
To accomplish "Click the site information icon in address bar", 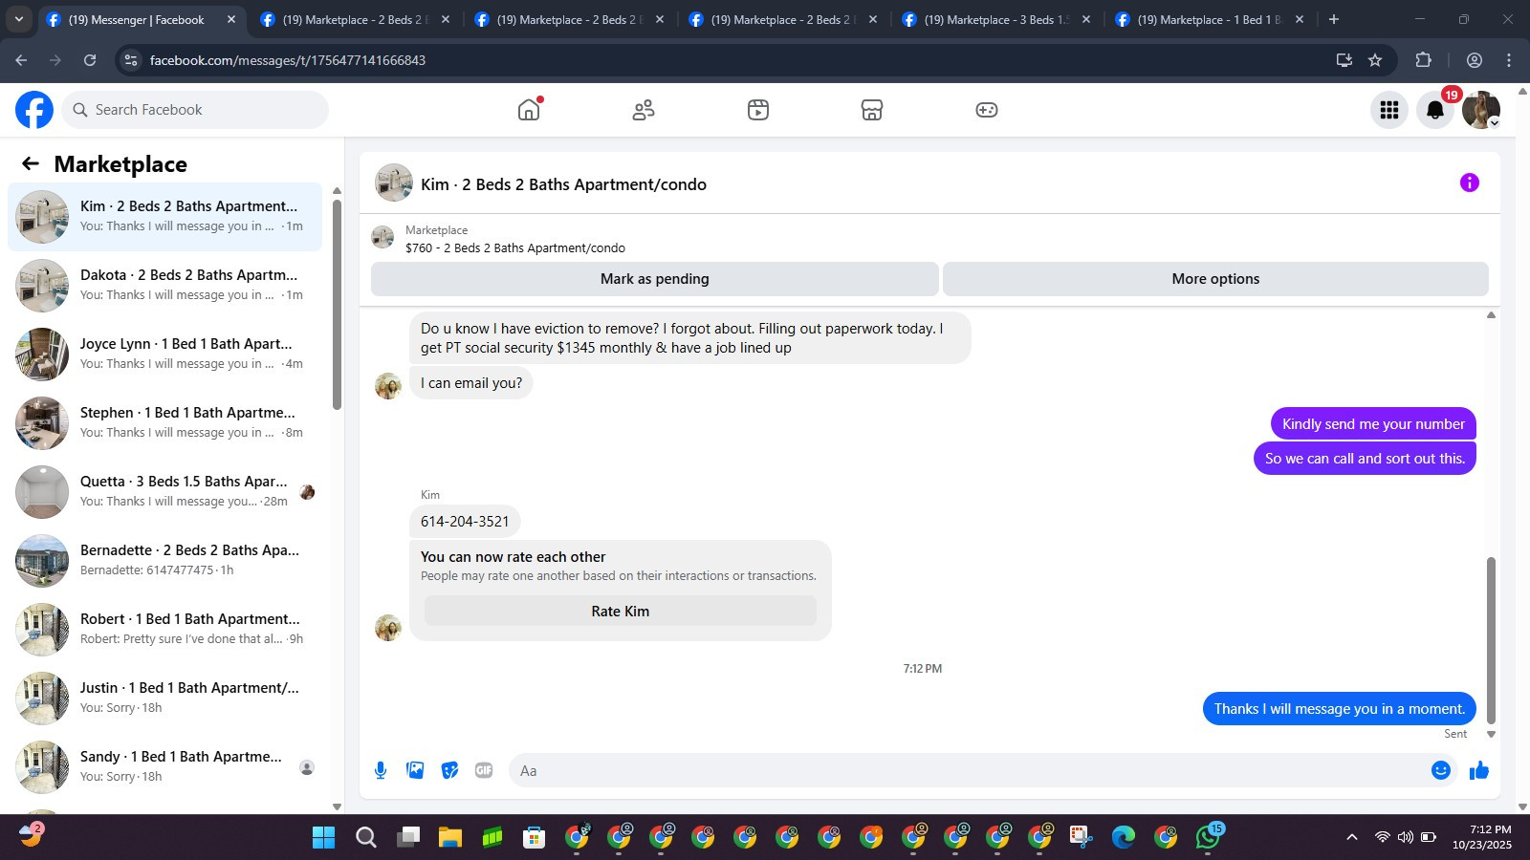I will (x=131, y=60).
